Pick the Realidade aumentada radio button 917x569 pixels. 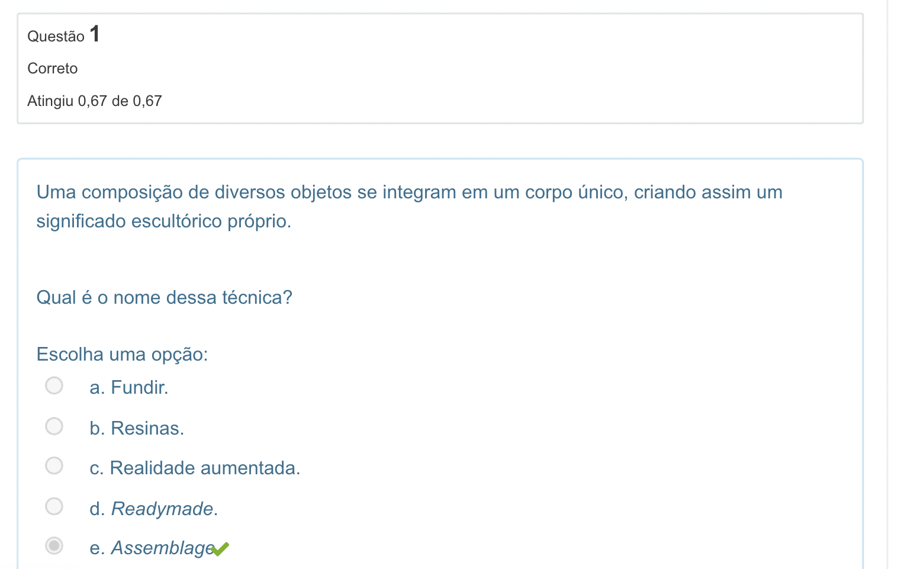[54, 465]
